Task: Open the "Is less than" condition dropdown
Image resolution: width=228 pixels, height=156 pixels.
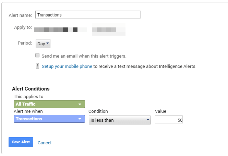Action: 120,120
